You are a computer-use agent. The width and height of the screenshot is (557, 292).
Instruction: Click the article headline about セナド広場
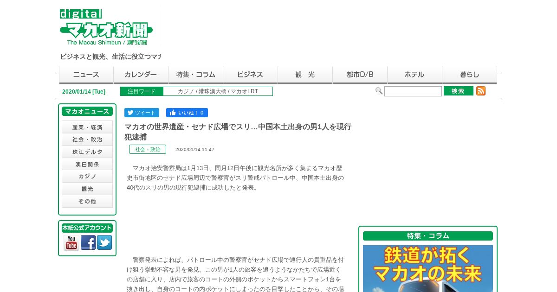(238, 132)
